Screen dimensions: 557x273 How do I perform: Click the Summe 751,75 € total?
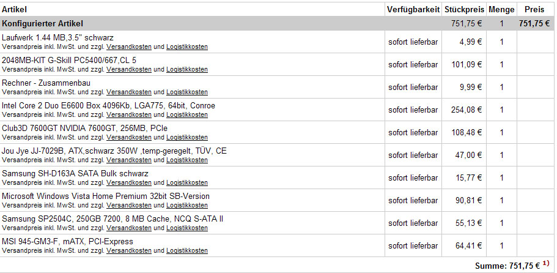(x=507, y=266)
